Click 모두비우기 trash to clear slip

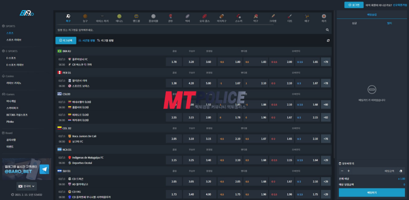pos(346,164)
